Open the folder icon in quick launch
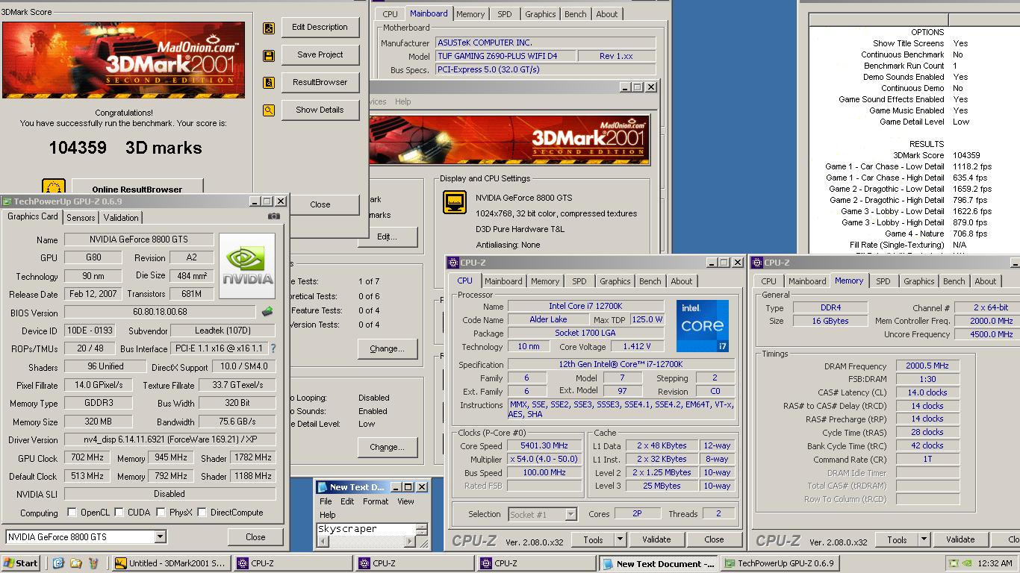The width and height of the screenshot is (1020, 573). click(75, 563)
